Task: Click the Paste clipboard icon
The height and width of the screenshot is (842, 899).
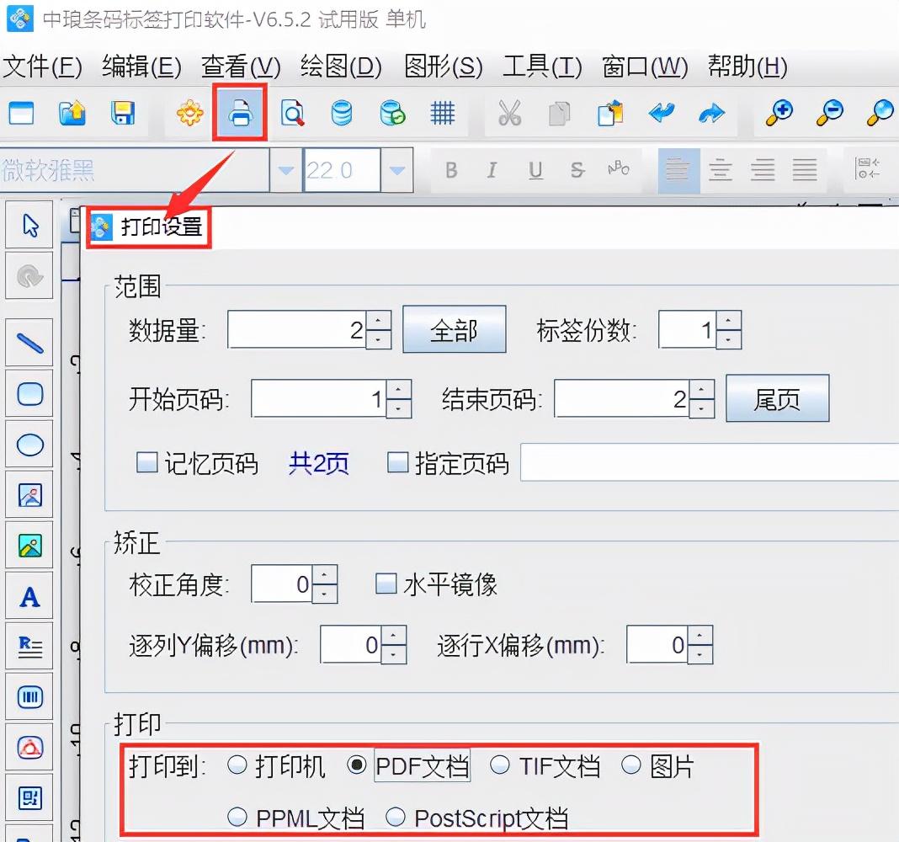Action: click(x=610, y=113)
